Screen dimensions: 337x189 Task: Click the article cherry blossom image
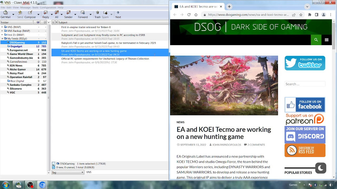224,85
